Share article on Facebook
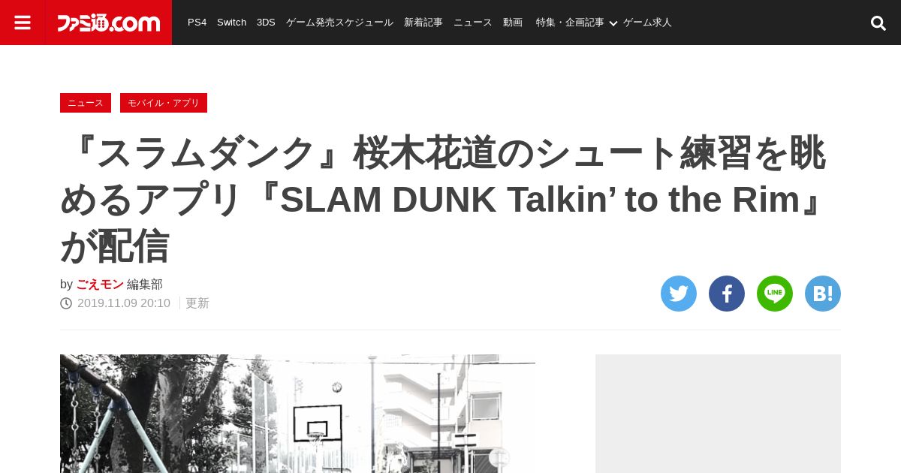Viewport: 901px width, 473px height. coord(727,294)
